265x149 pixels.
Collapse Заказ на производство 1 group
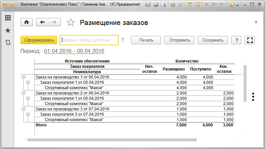[23, 77]
